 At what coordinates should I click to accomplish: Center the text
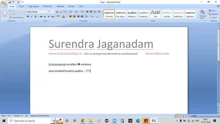tap(74, 17)
